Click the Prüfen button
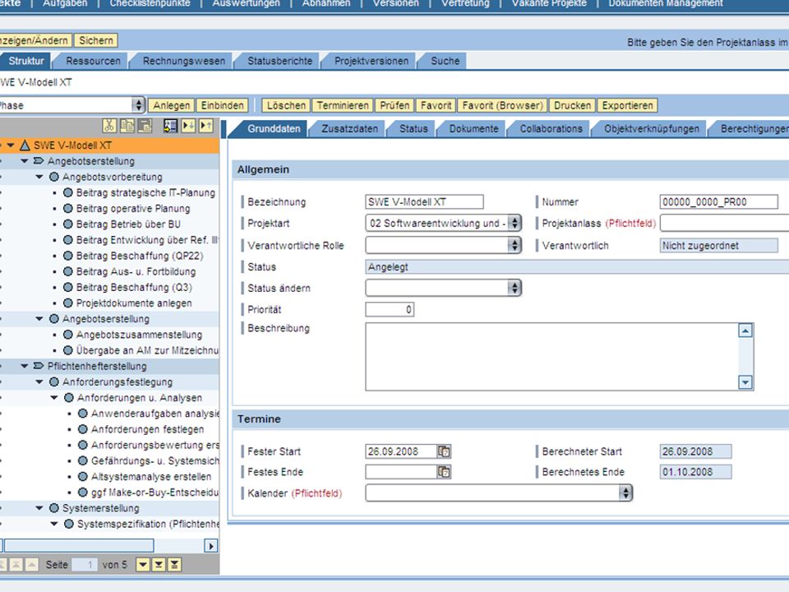 [394, 105]
